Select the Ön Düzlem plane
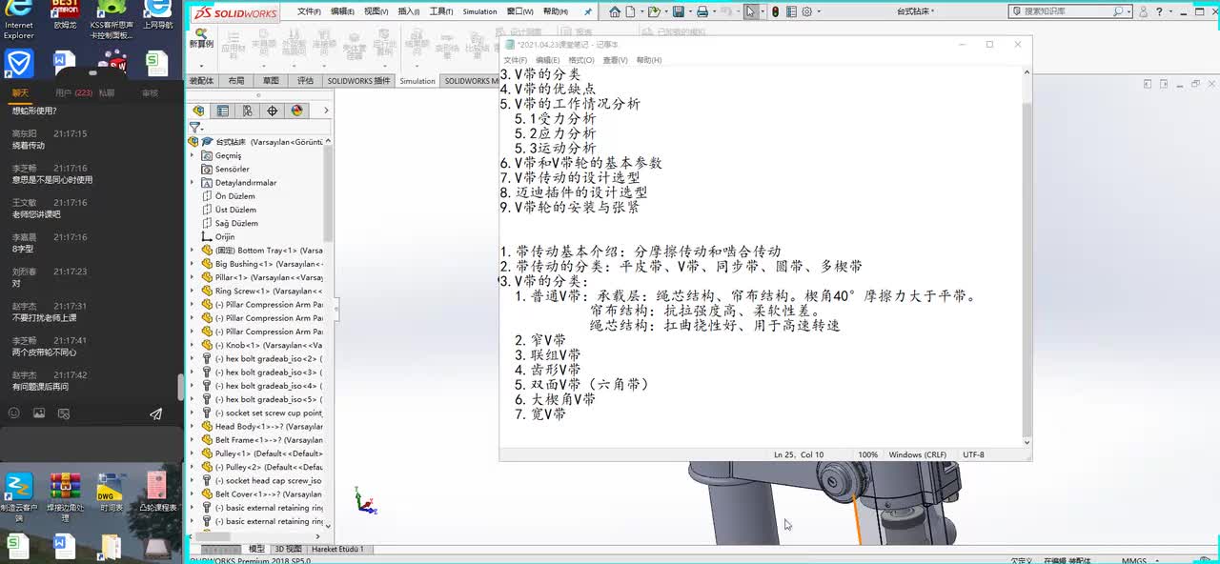The image size is (1220, 564). 234,195
